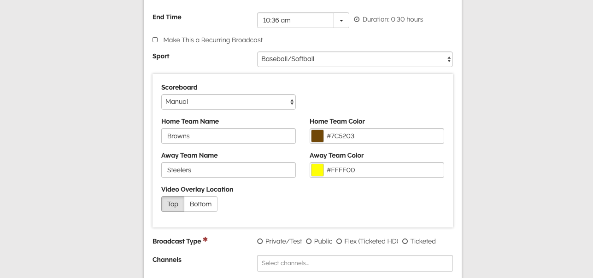Click the Away Team Name field
The width and height of the screenshot is (593, 278).
point(228,170)
